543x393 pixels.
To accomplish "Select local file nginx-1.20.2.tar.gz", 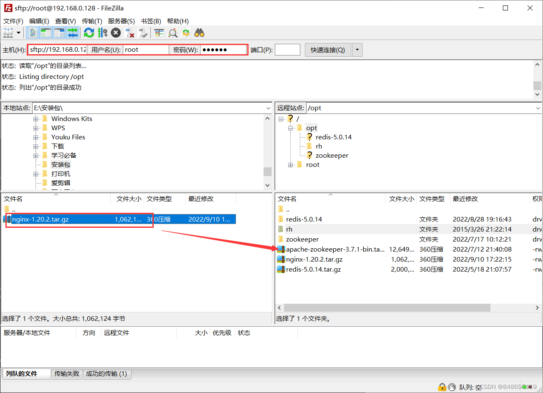I will 119,219.
